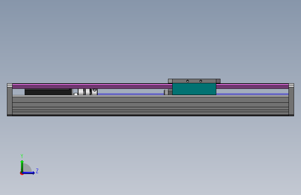The width and height of the screenshot is (301, 195).
Task: Pick the left screw hole on carriage plate
Action: (x=187, y=81)
